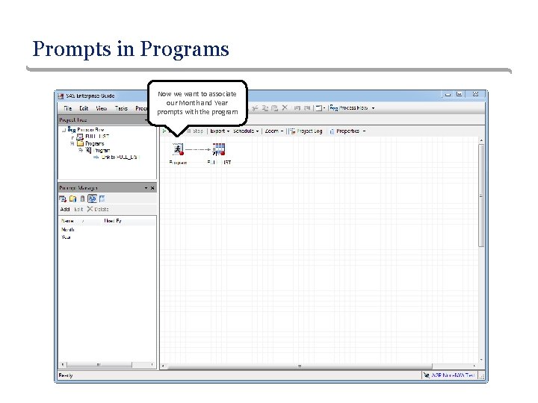Screen dimensions: 538x403
Task: Click the SAS Enterprise Guide title icon
Action: point(61,96)
